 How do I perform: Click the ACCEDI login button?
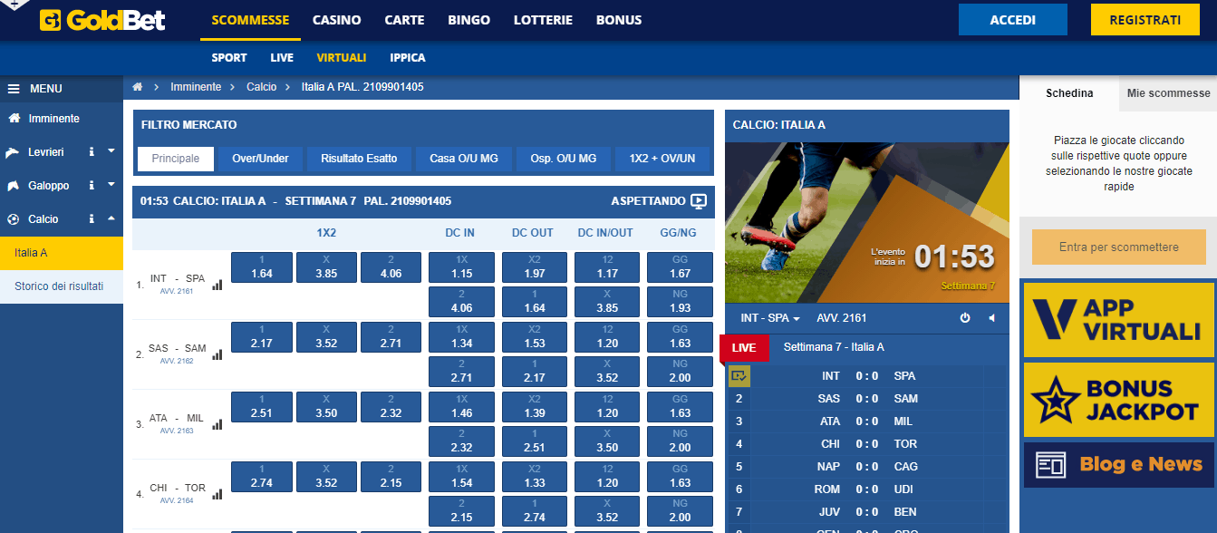tap(1012, 20)
